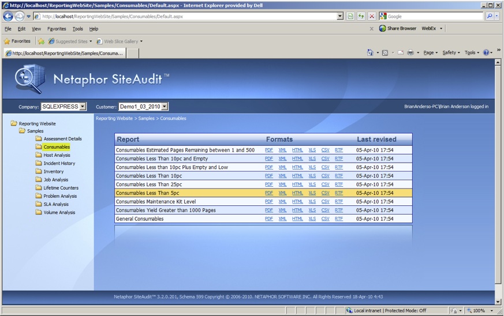The image size is (504, 316).
Task: Click the Suggested Sites icon
Action: (x=51, y=41)
